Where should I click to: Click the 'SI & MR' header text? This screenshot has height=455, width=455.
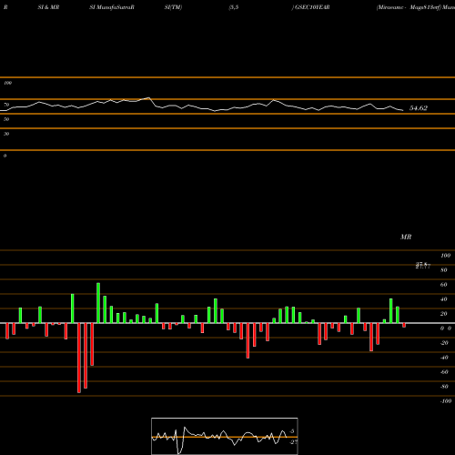click(x=48, y=7)
